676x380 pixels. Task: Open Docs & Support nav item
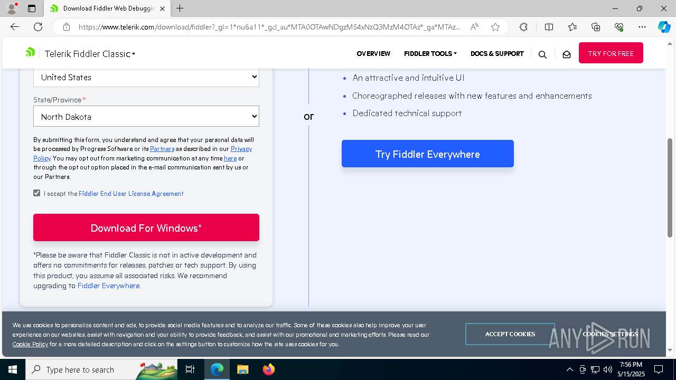pos(497,54)
